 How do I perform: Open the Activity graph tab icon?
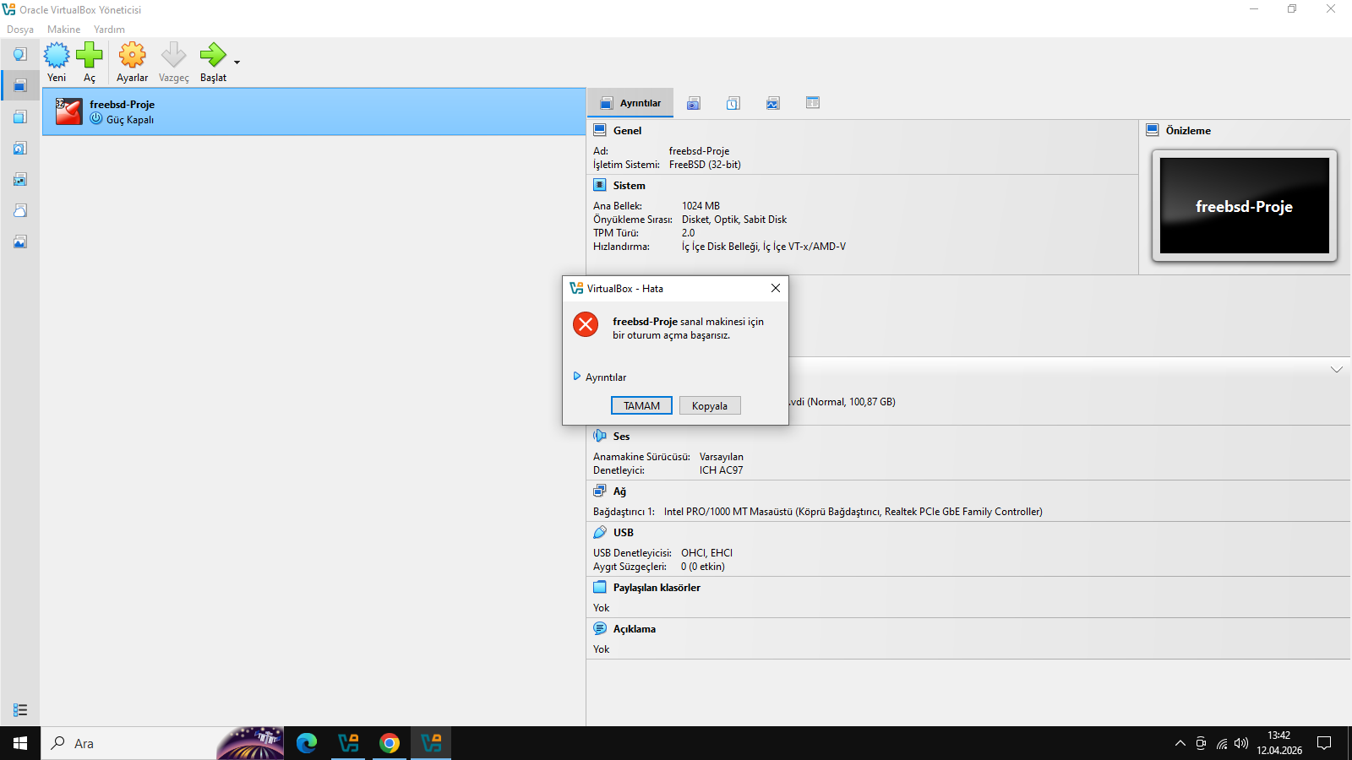coord(773,103)
